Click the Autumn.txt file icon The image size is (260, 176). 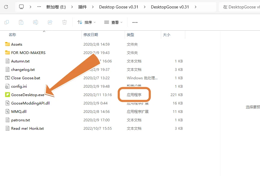[8, 61]
